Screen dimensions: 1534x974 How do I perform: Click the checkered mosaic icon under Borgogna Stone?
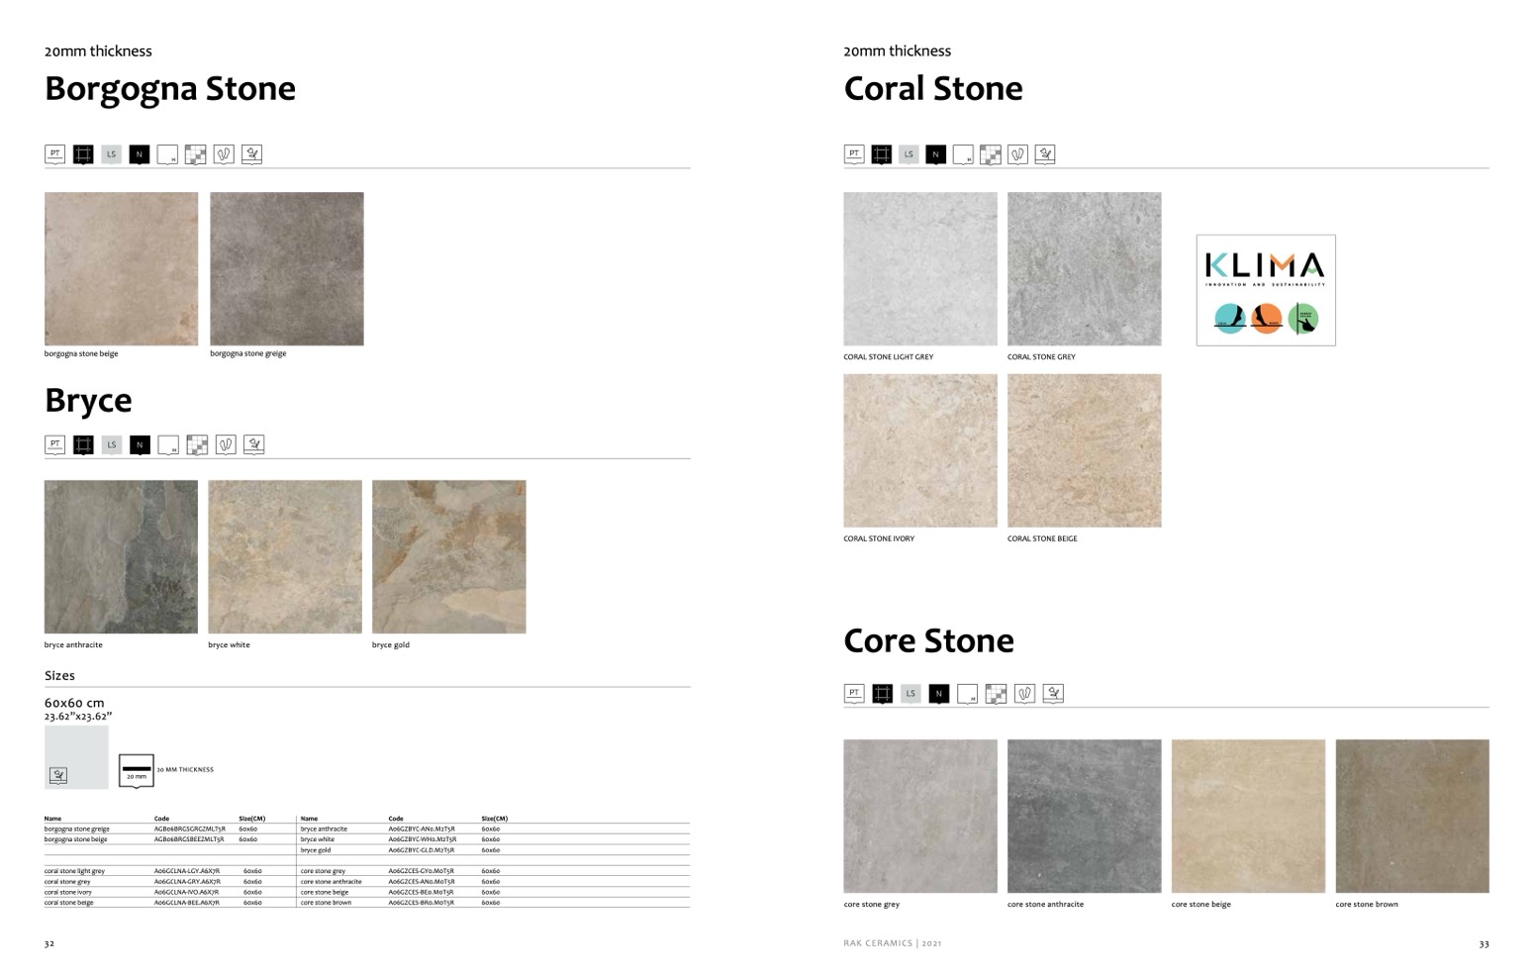coord(196,154)
